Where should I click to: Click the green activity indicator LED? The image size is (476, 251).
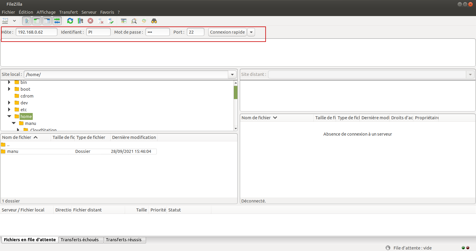463,248
